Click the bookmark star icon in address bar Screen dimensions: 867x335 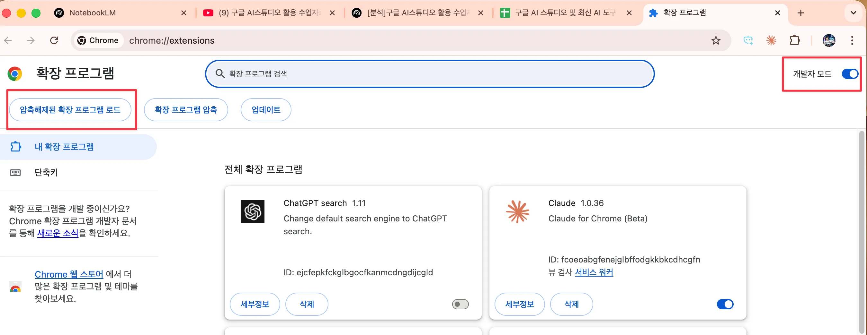click(x=716, y=41)
